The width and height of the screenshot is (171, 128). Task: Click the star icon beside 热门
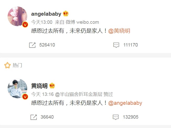[x=7, y=65]
